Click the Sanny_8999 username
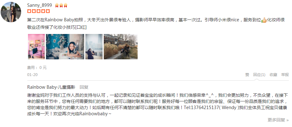The width and height of the screenshot is (292, 127). point(39,5)
